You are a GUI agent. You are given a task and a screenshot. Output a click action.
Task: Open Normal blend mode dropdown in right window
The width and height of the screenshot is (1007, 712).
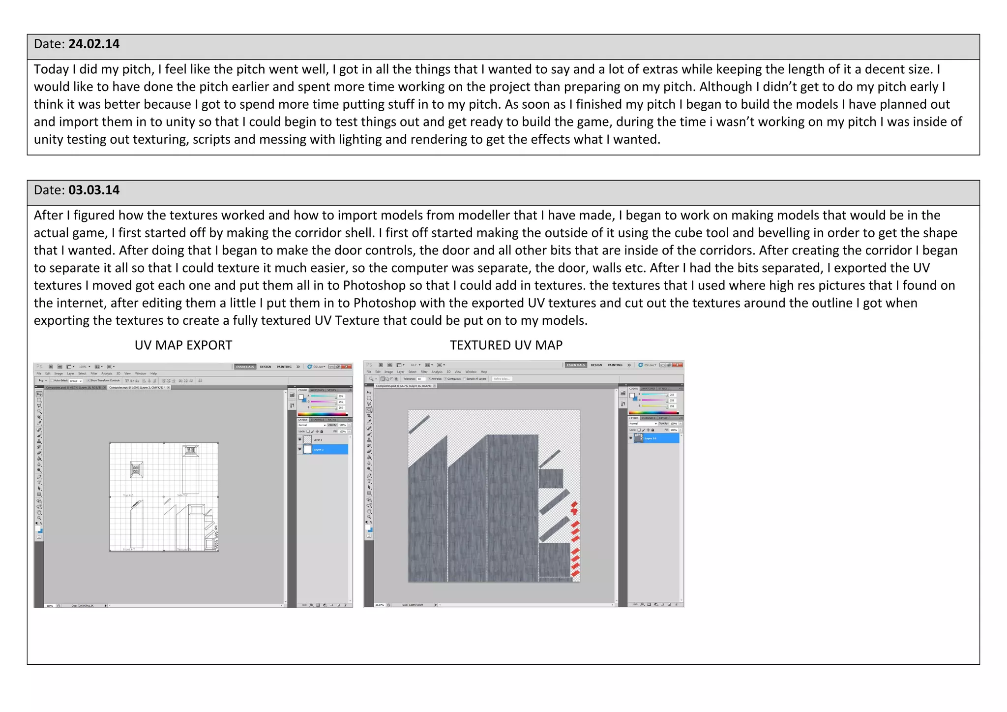click(x=643, y=423)
